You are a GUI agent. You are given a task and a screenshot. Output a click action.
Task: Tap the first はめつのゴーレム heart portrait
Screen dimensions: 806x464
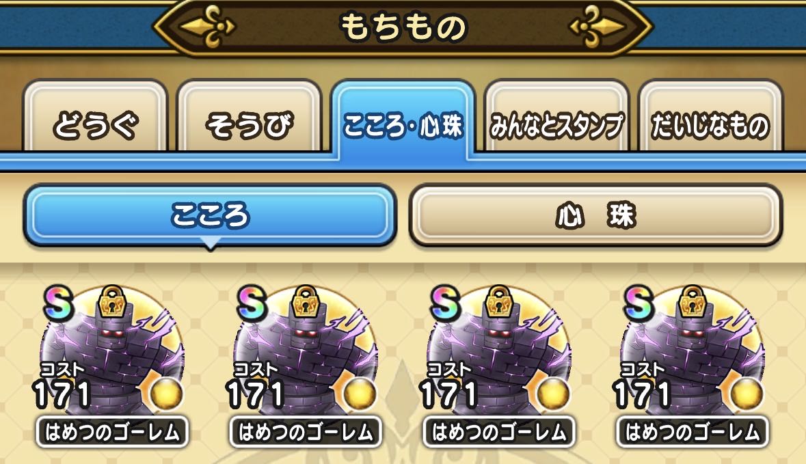click(113, 353)
